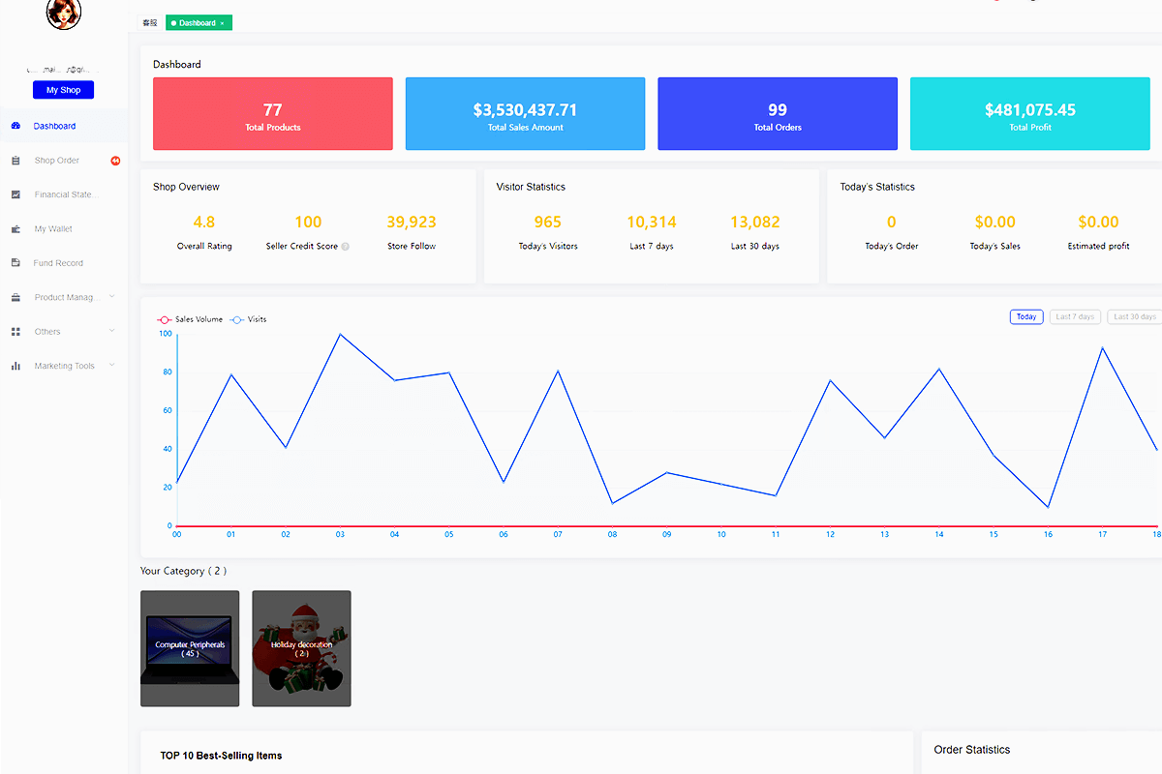Click the 39,923 Store Follow value
1162x774 pixels.
click(412, 223)
